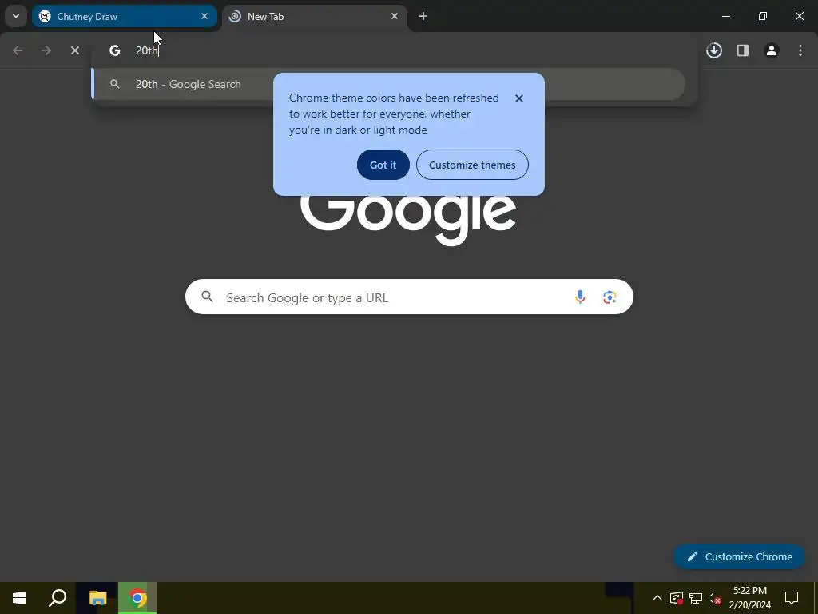
Task: Switch to the Chutney Draw tab
Action: coord(124,16)
